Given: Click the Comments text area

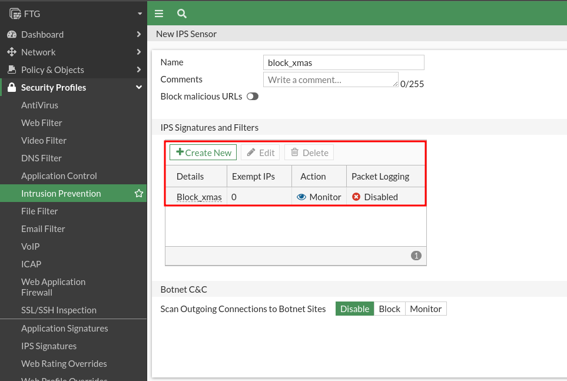Looking at the screenshot, I should pyautogui.click(x=330, y=79).
